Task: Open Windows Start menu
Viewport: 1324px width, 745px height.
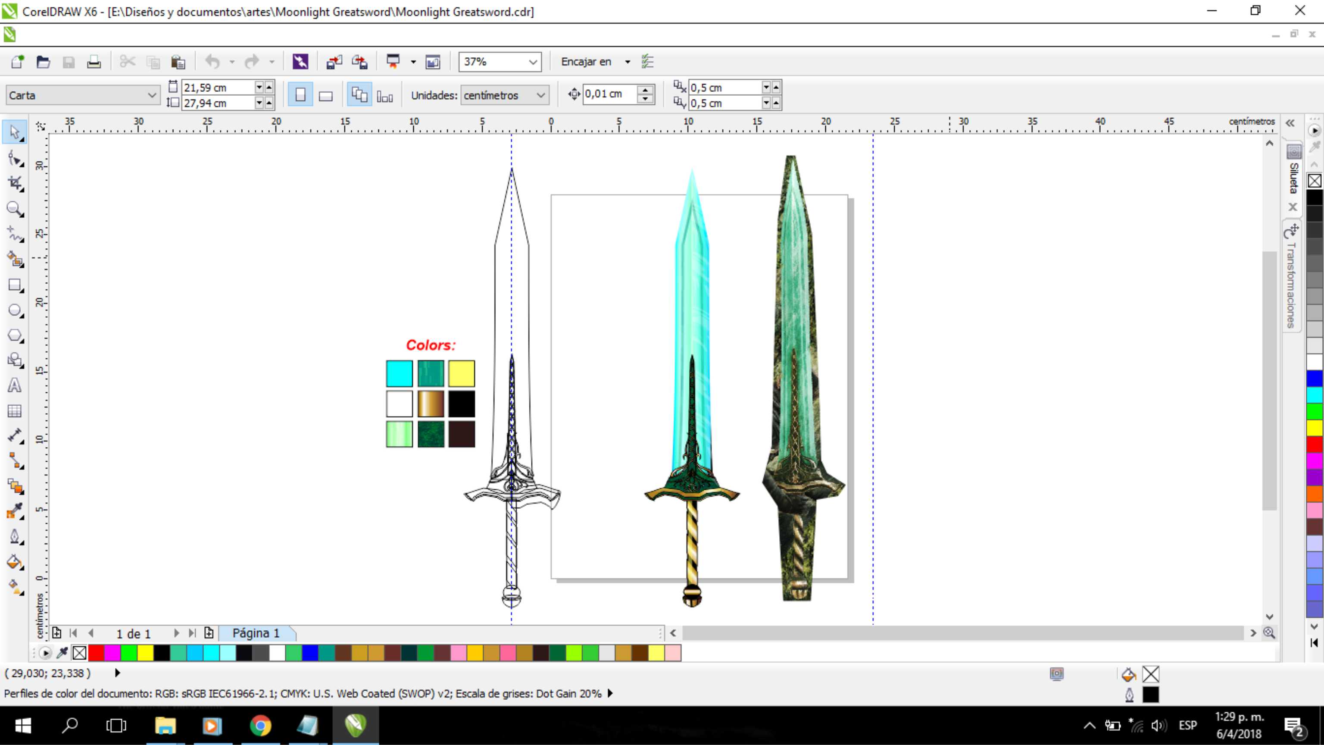Action: click(x=23, y=726)
